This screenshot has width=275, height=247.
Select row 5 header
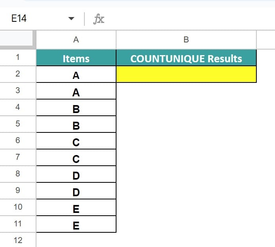click(18, 124)
